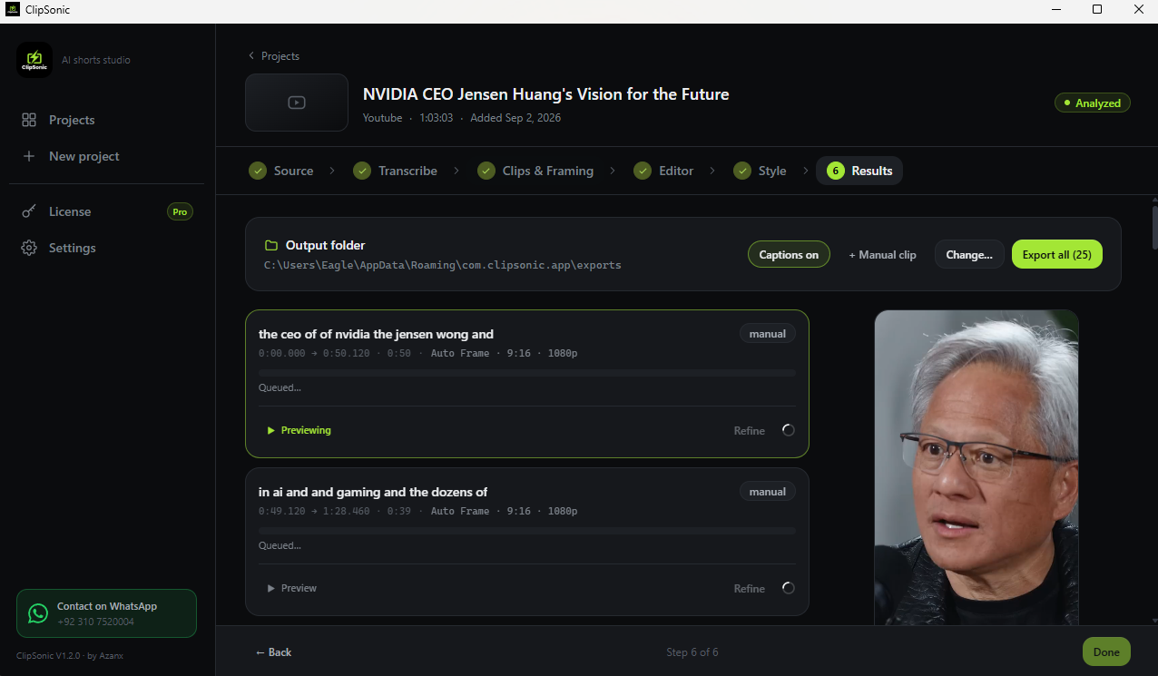Click the spinner next to second Refine

[788, 588]
